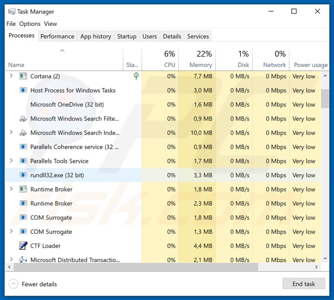Select the Processes tab
This screenshot has height=300, width=334.
point(22,35)
